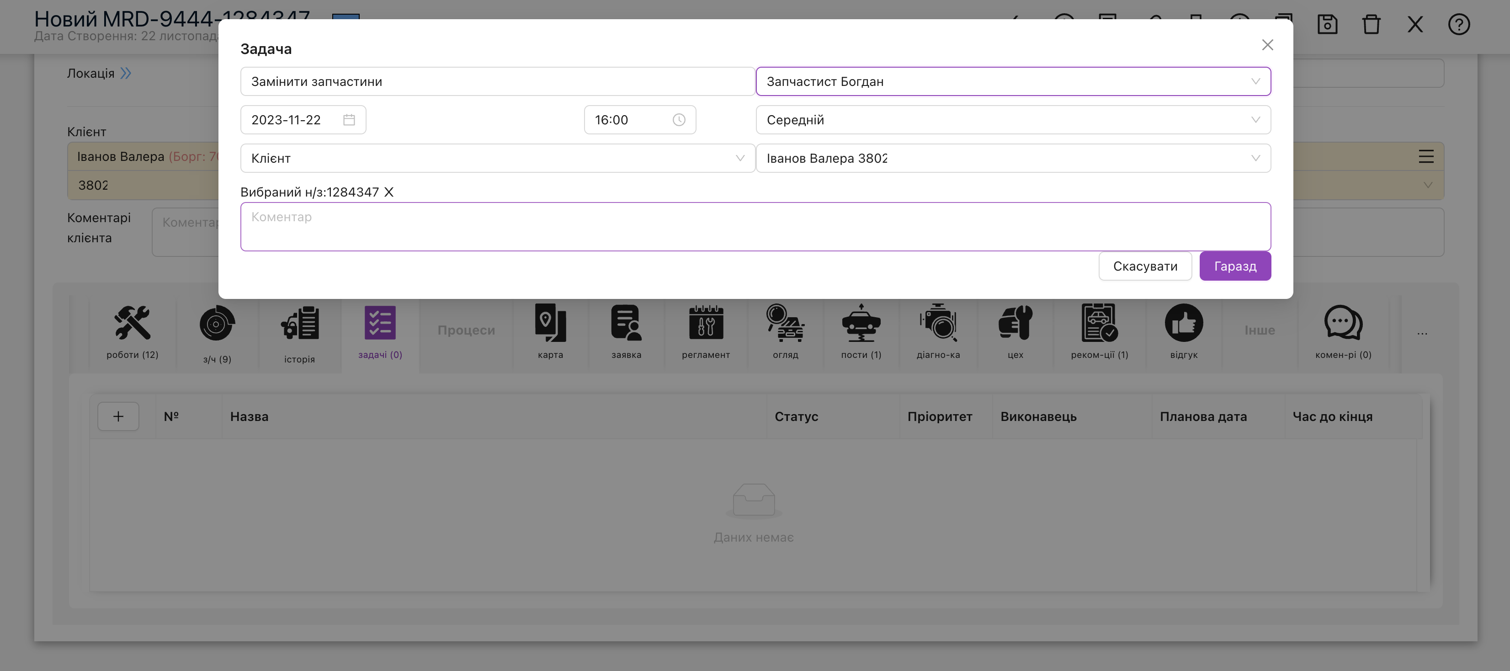Remove the selected order 1284347 with X
This screenshot has height=671, width=1510.
388,192
